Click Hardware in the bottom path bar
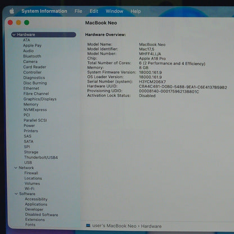This screenshot has width=234, height=234. click(x=151, y=226)
